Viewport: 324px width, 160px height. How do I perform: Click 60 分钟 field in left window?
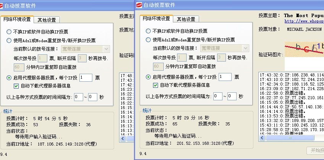[x=19, y=67]
